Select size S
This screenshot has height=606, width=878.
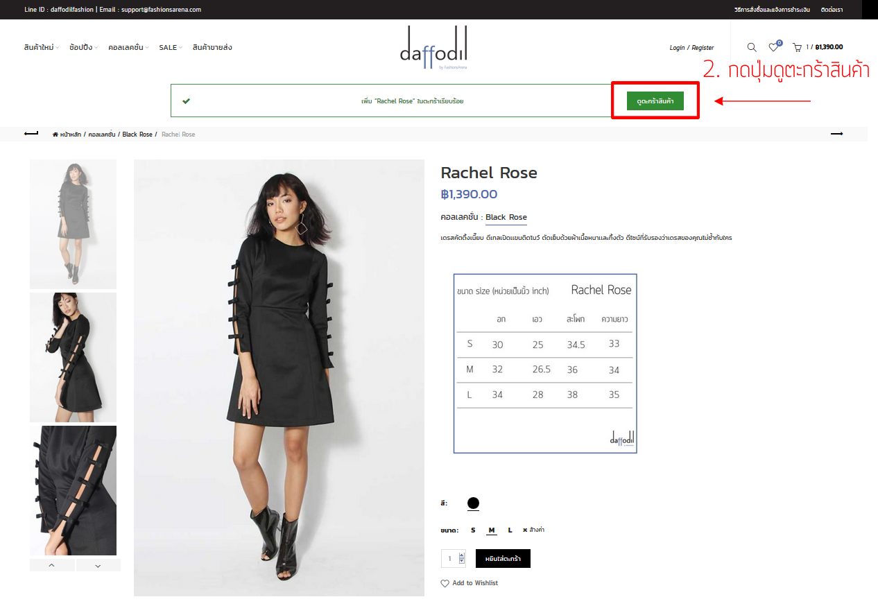473,530
